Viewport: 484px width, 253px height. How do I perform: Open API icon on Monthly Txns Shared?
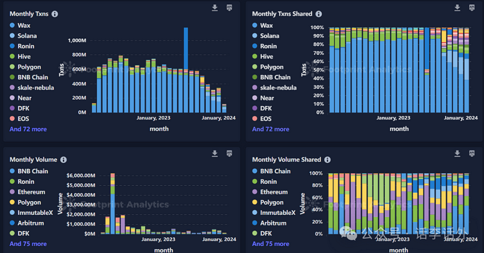click(x=472, y=8)
